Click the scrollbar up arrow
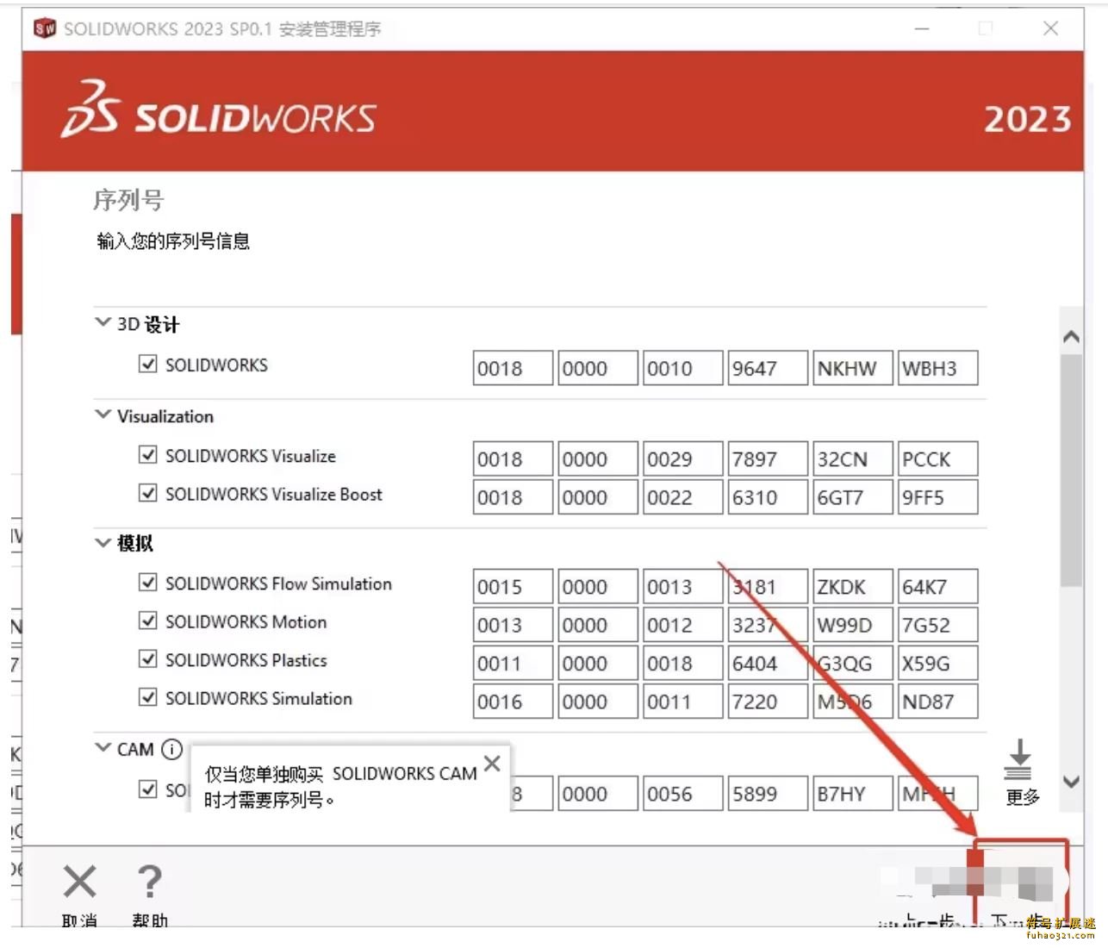The width and height of the screenshot is (1108, 948). [1071, 336]
